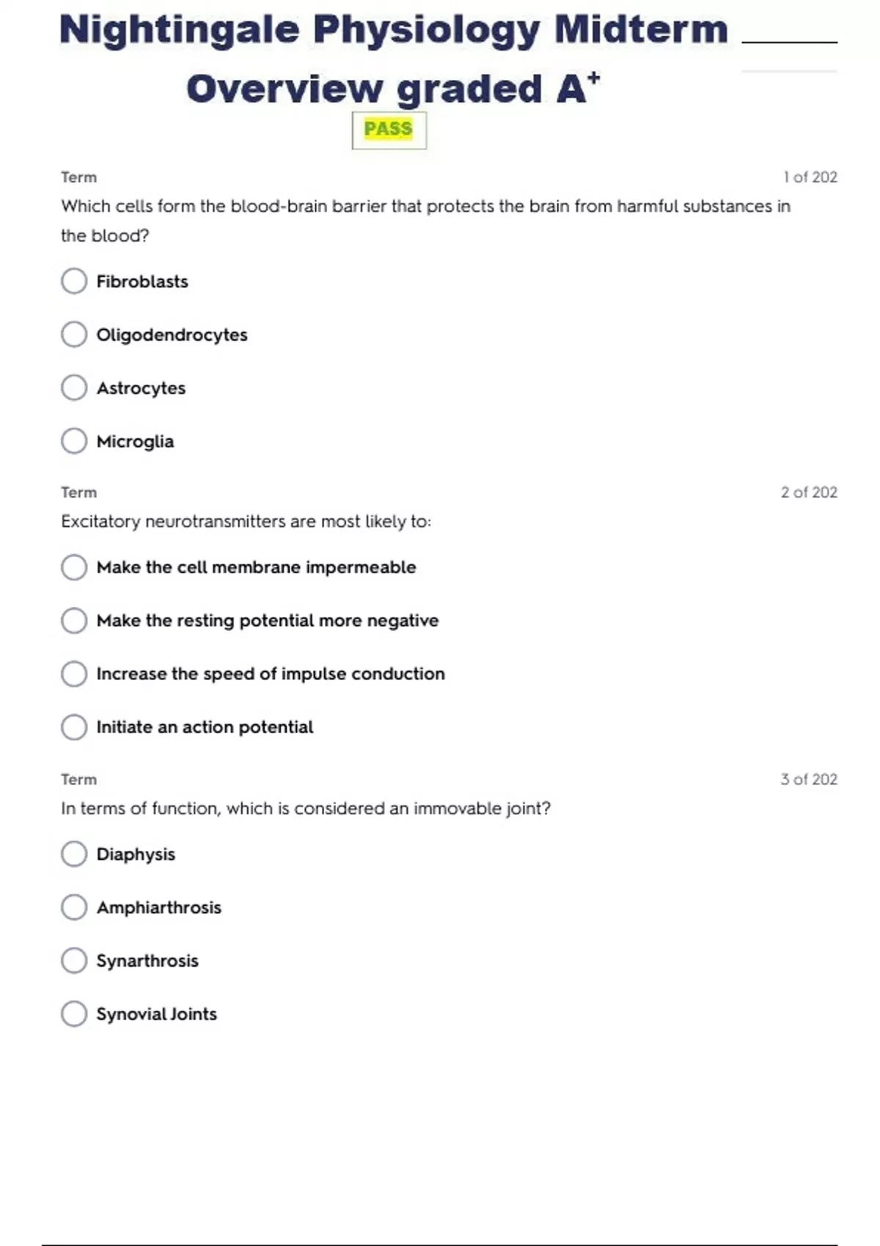Select Astrocytes as the answer

74,388
